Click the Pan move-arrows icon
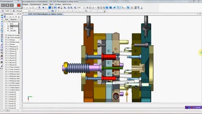Screen dimensions: 202x114 (87, 8)
